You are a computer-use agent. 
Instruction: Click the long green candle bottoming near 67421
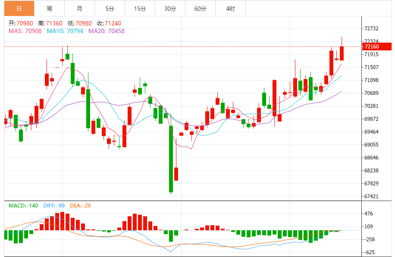click(x=171, y=158)
